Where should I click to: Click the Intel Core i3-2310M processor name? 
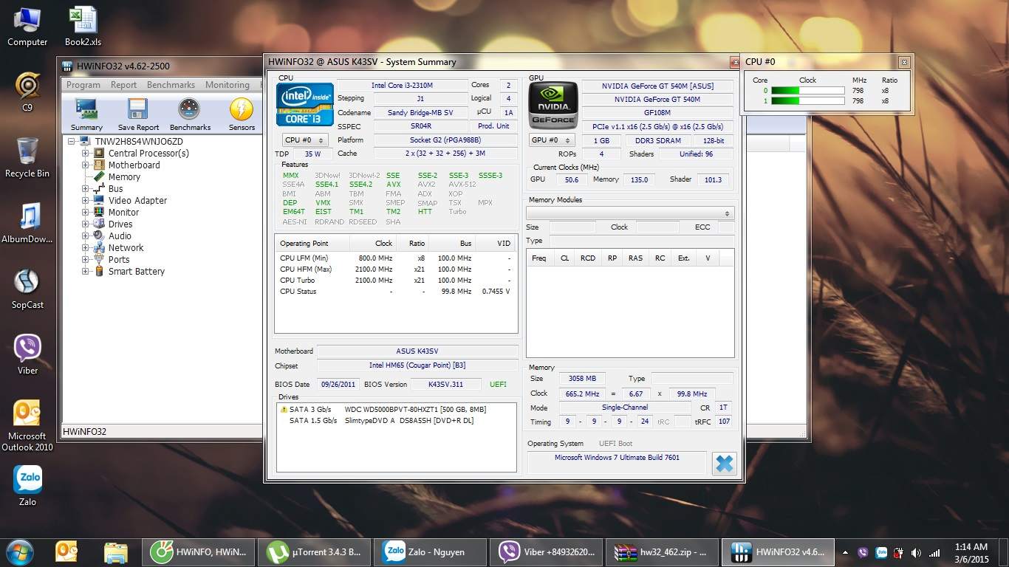[x=402, y=86]
